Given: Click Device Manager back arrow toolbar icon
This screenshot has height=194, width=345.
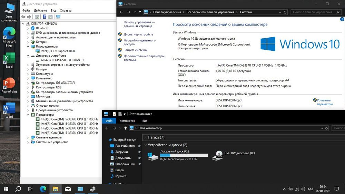Looking at the screenshot, I should coord(23,17).
